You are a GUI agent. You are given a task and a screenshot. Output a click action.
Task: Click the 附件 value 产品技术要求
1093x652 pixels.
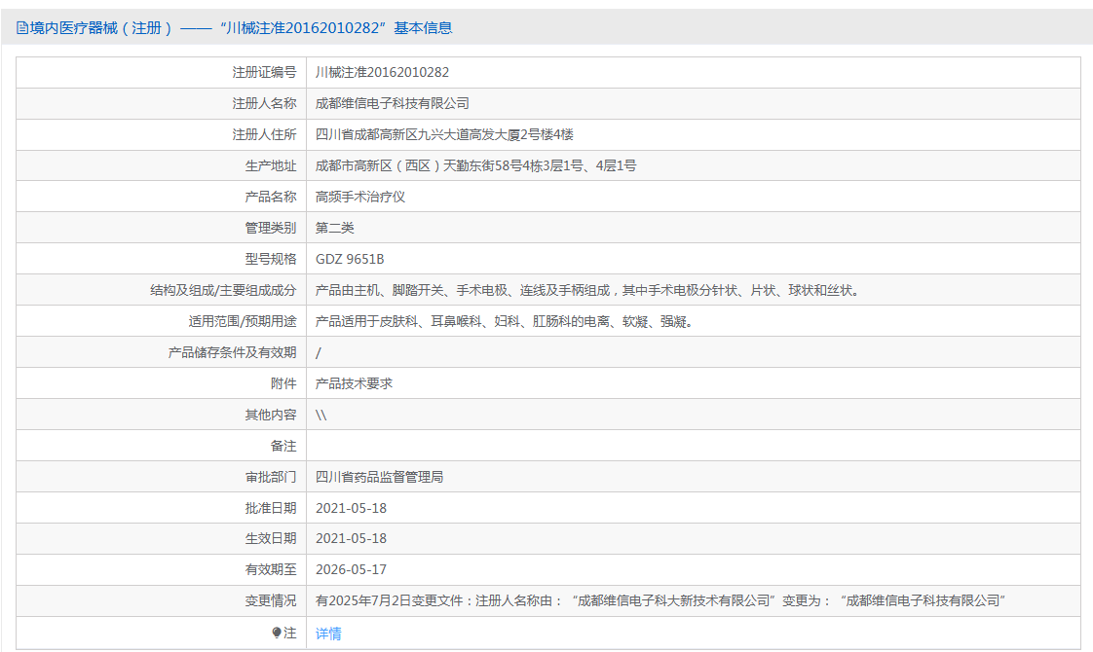(x=354, y=383)
